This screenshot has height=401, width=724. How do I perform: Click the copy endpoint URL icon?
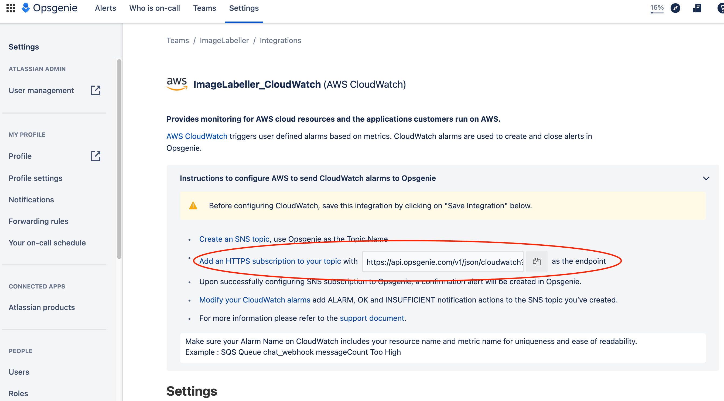pos(537,261)
